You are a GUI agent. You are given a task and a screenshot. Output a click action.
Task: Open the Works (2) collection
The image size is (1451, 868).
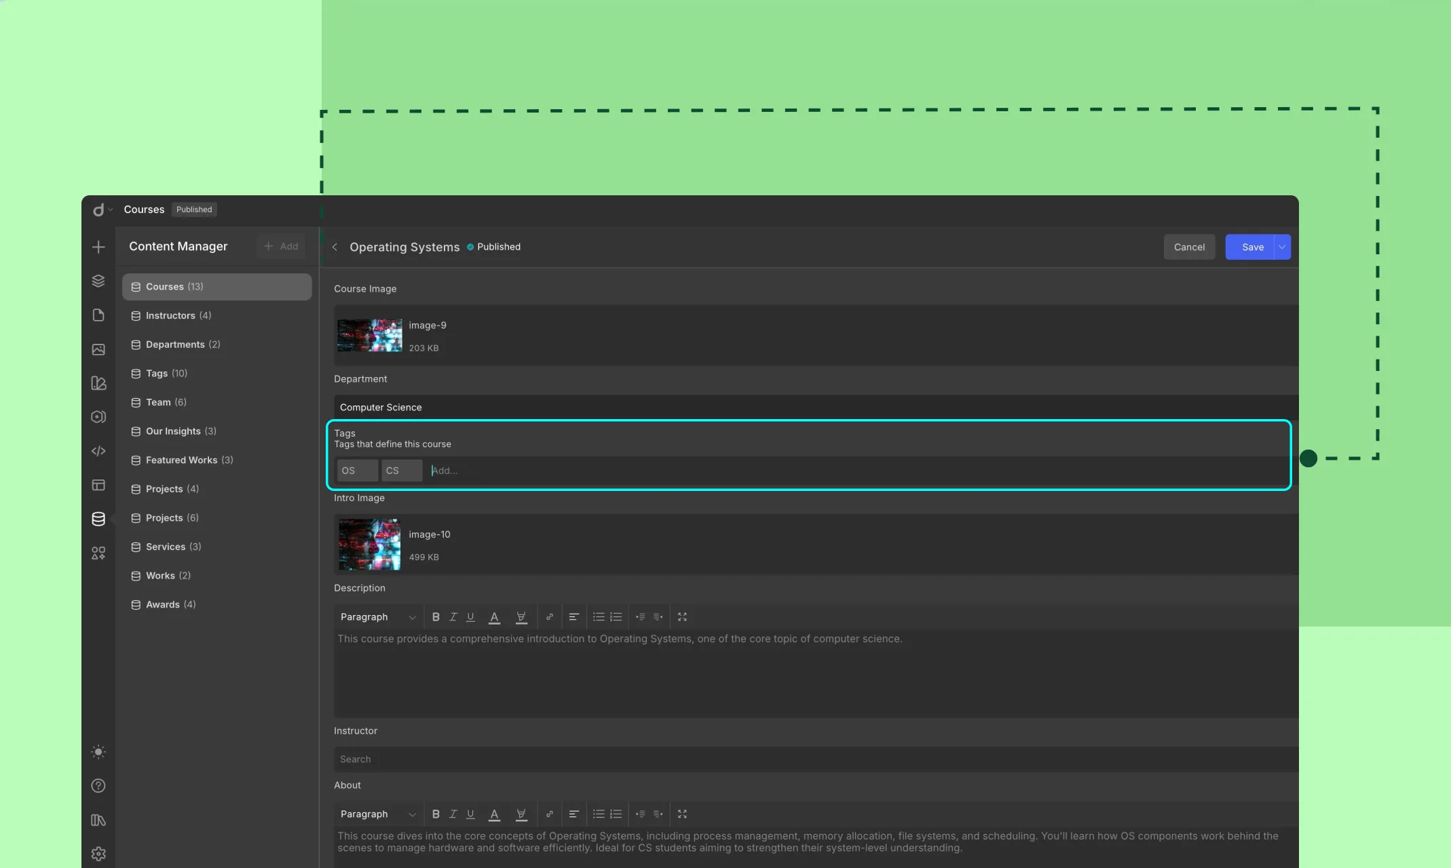coord(216,576)
